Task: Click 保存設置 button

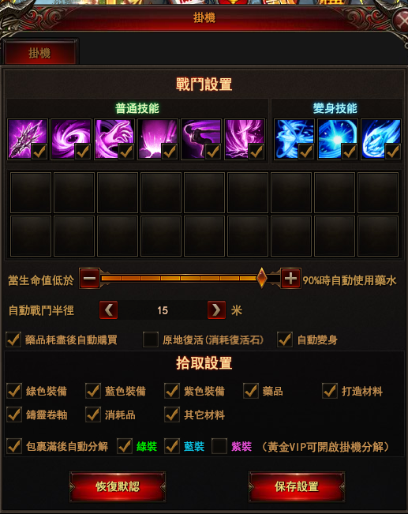Action: [297, 487]
